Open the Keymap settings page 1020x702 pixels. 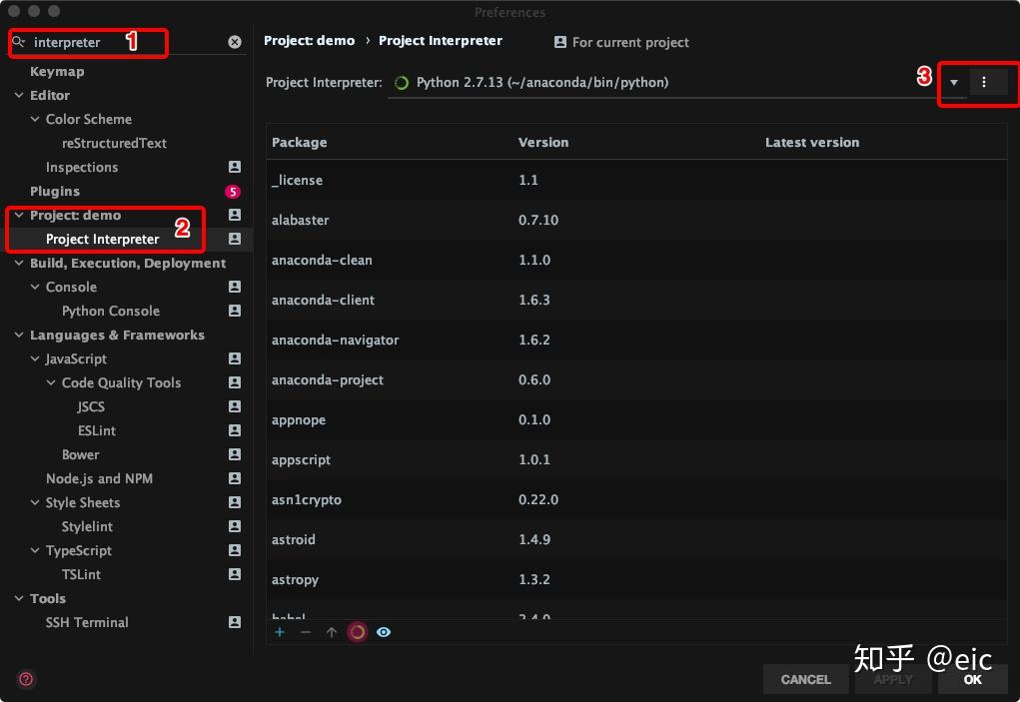[57, 71]
